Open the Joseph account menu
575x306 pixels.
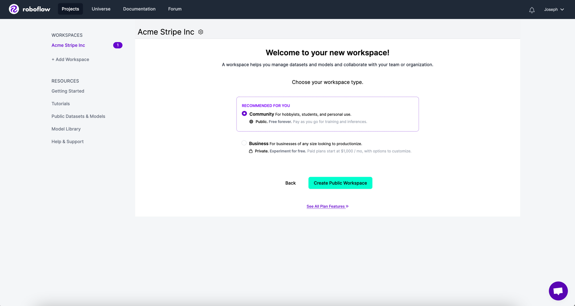point(554,9)
